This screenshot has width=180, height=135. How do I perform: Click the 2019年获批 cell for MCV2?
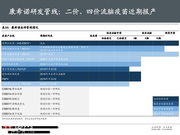pos(46,54)
